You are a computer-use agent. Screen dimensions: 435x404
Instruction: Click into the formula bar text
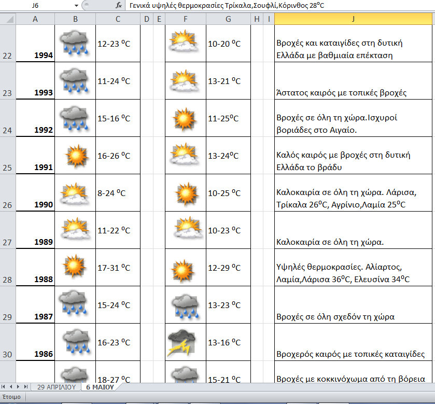click(x=259, y=6)
